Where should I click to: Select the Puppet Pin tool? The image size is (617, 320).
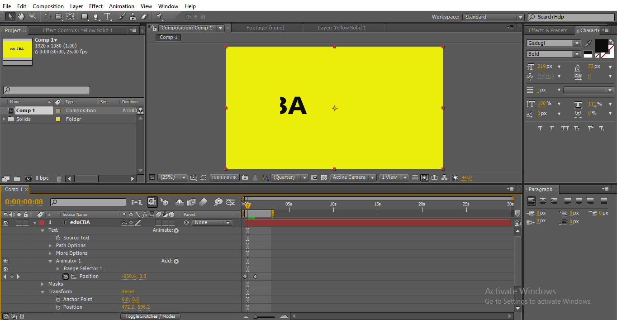159,16
